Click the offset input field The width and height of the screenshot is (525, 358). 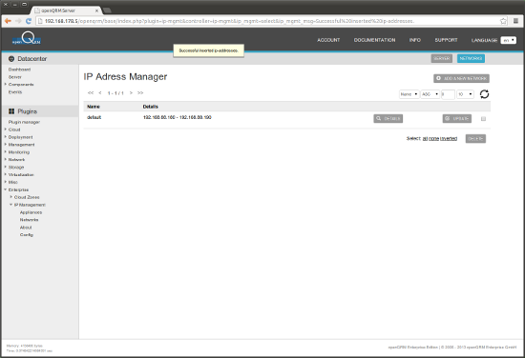click(x=448, y=94)
